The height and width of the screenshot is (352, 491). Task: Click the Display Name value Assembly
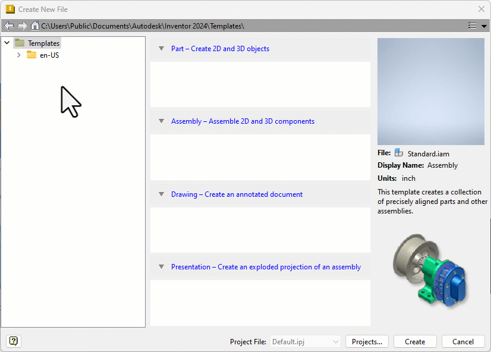[x=442, y=165]
